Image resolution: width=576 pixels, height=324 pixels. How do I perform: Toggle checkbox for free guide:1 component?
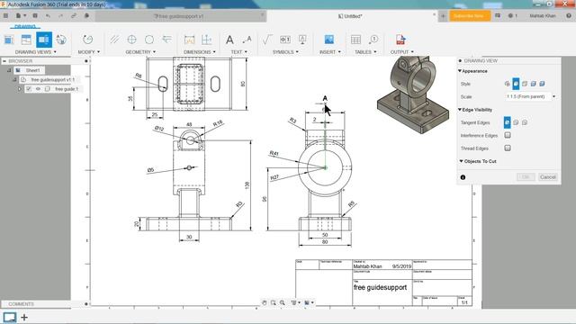[x=29, y=89]
